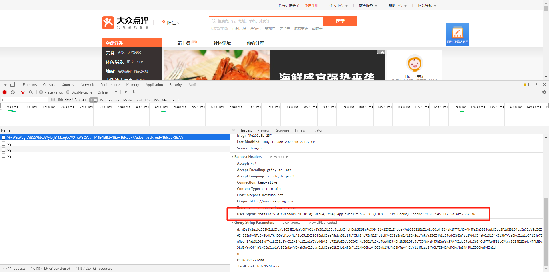549x272 pixels.
Task: Open the city selector 阳江 dropdown
Action: point(171,23)
